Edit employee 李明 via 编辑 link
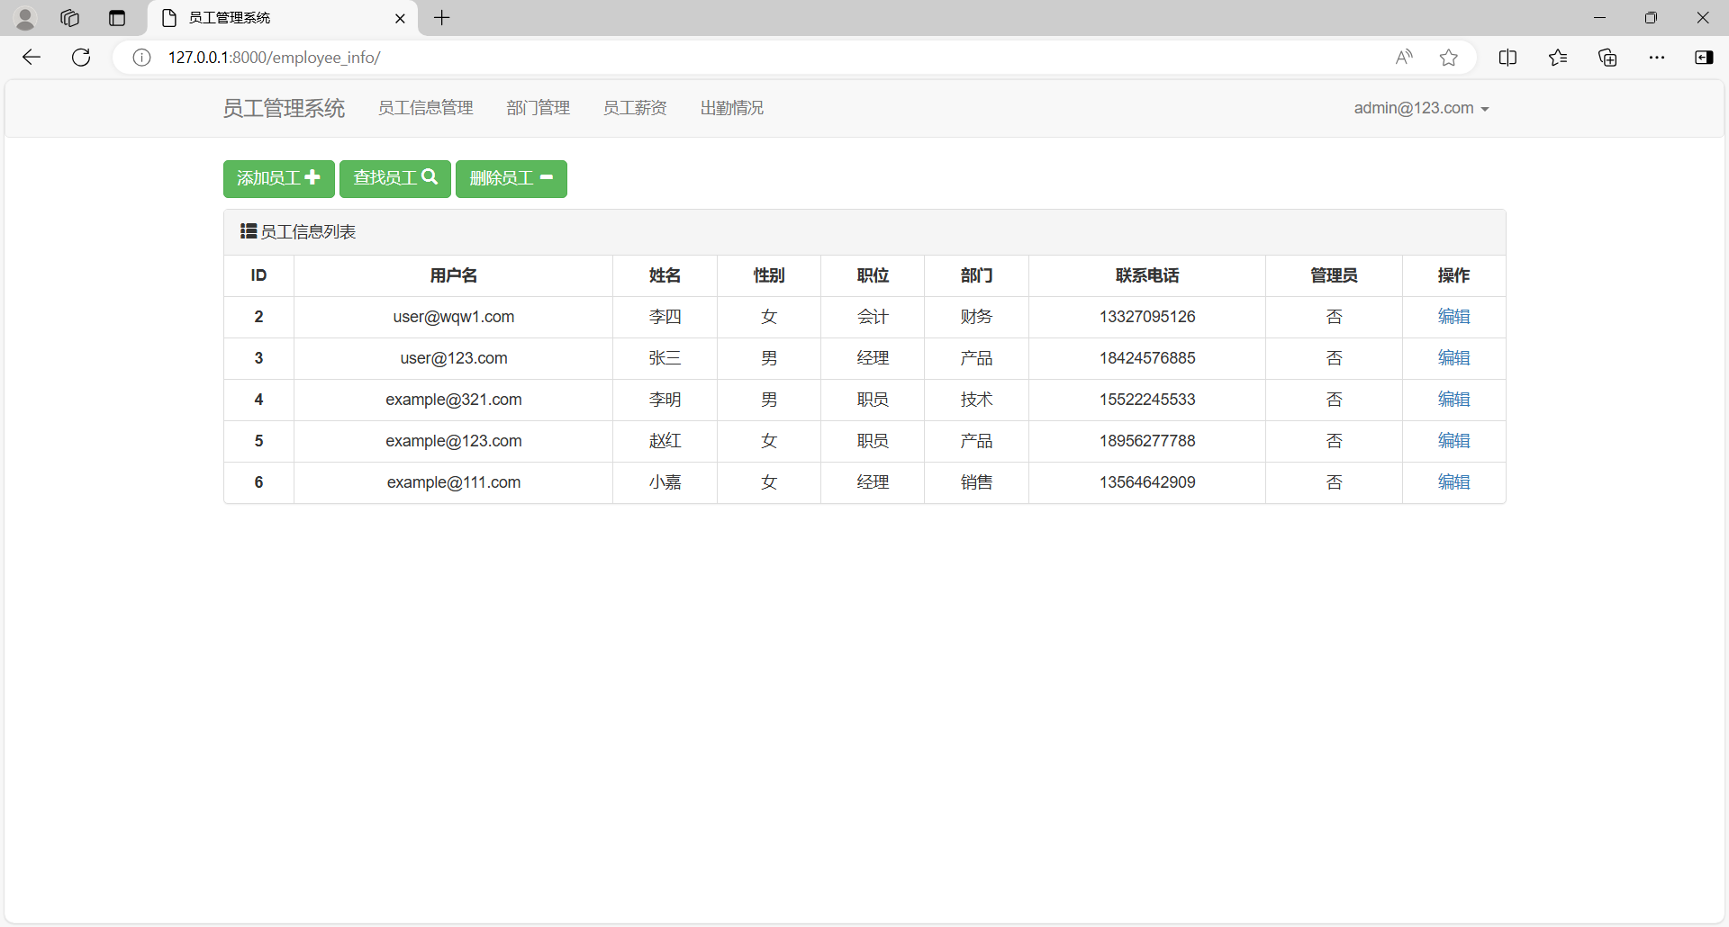1729x927 pixels. 1453,400
